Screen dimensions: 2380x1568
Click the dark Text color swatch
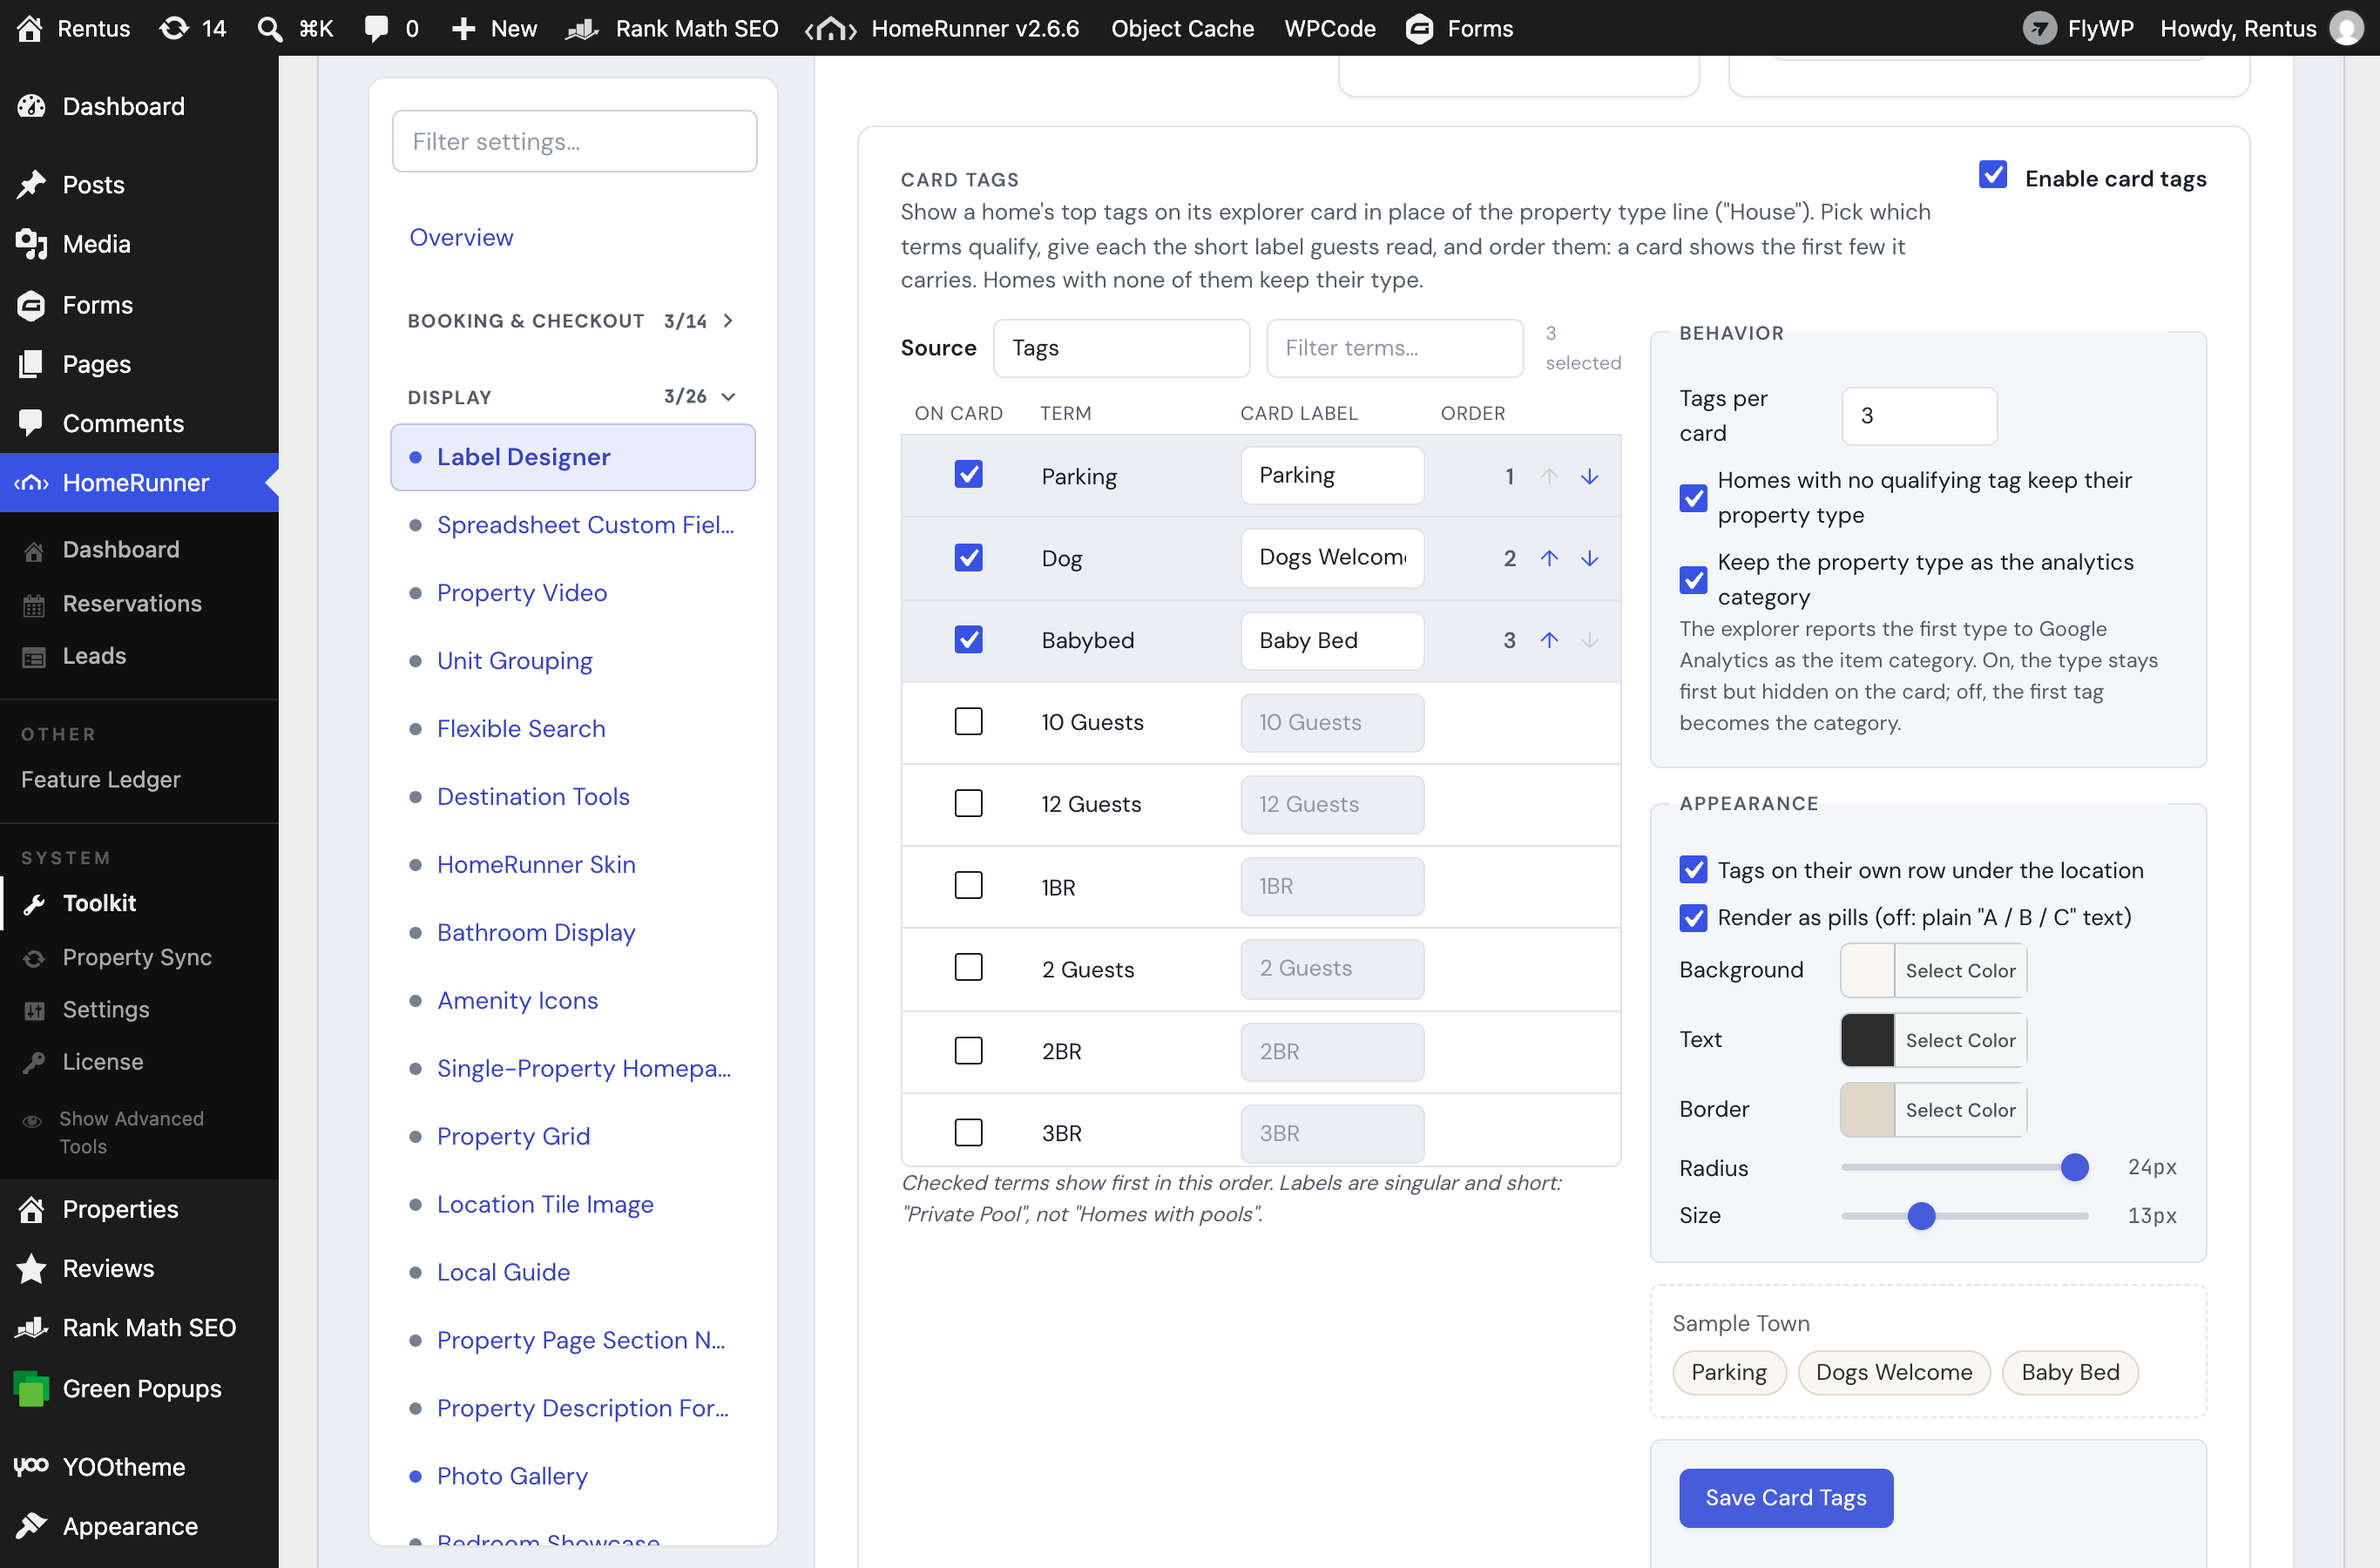pyautogui.click(x=1868, y=1040)
